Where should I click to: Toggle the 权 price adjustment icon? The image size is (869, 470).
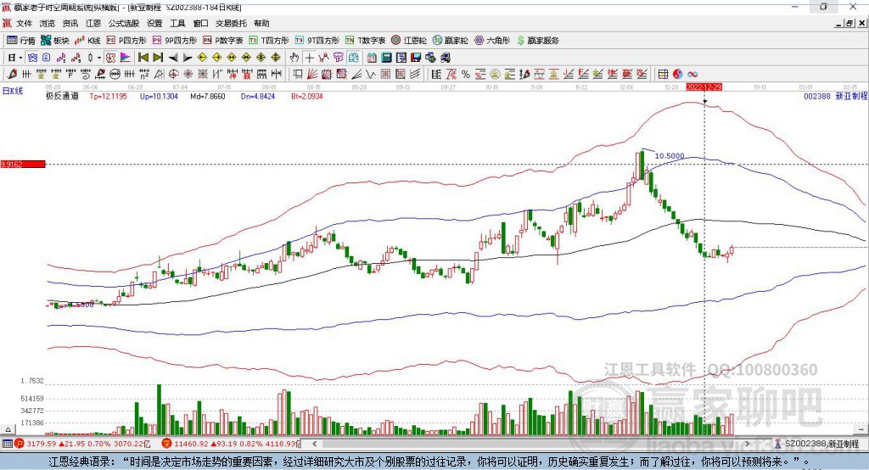[x=110, y=58]
